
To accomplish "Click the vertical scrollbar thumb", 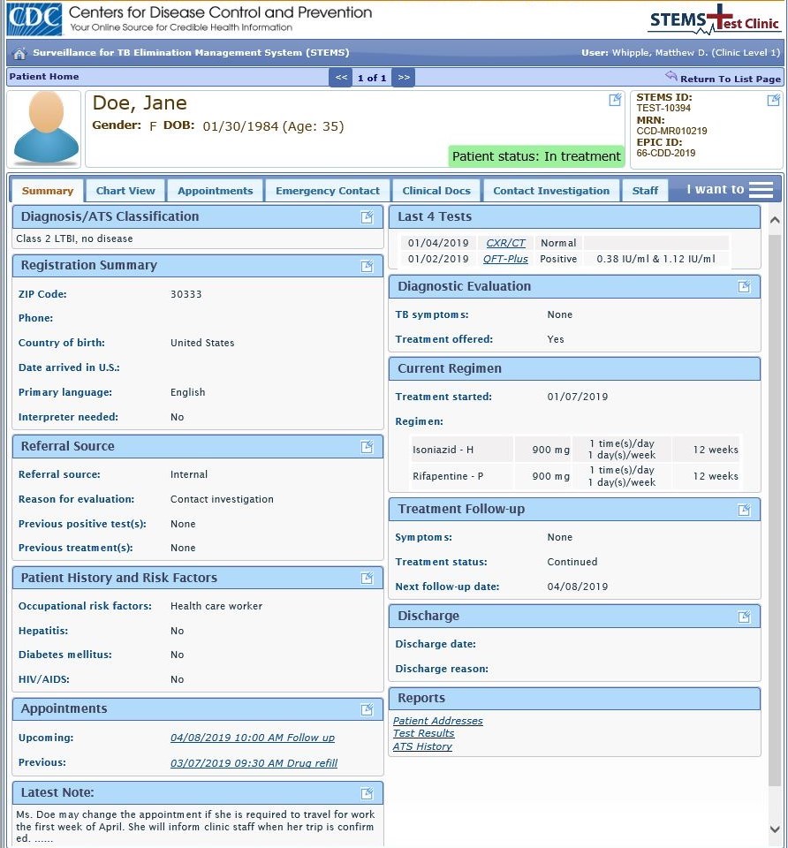I will pyautogui.click(x=775, y=510).
